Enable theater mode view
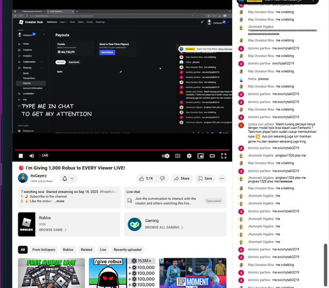This screenshot has height=288, width=329. [212, 156]
